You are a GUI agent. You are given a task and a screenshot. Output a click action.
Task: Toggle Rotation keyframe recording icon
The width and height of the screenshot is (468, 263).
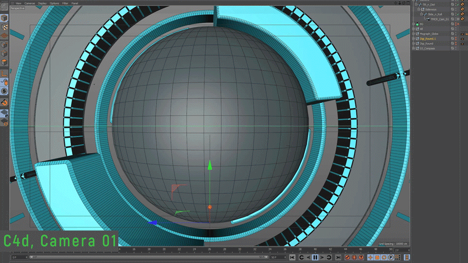click(x=384, y=257)
